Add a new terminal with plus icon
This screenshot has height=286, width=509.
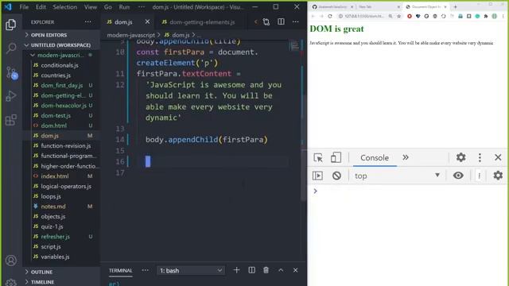236,270
